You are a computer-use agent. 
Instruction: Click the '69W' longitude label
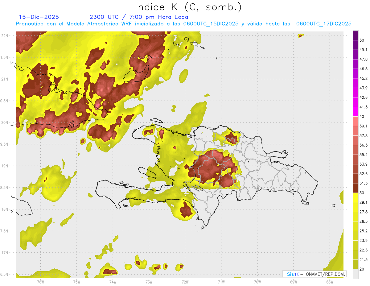294,282
